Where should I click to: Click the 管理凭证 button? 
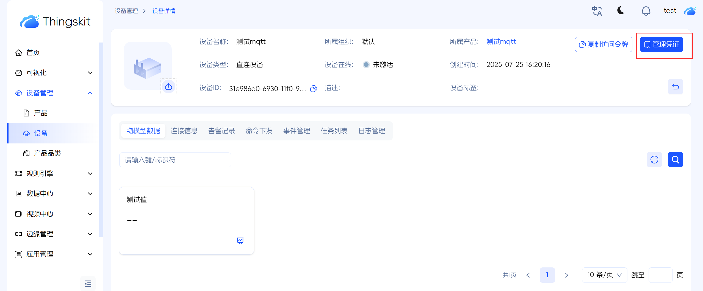tap(661, 44)
